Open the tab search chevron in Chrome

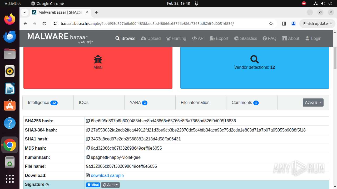24,12
